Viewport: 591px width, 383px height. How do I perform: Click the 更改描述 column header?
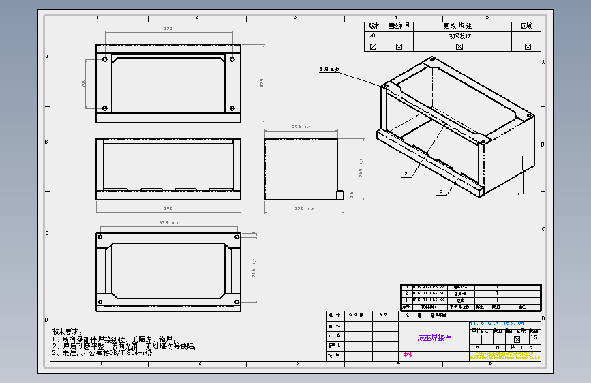pyautogui.click(x=457, y=26)
